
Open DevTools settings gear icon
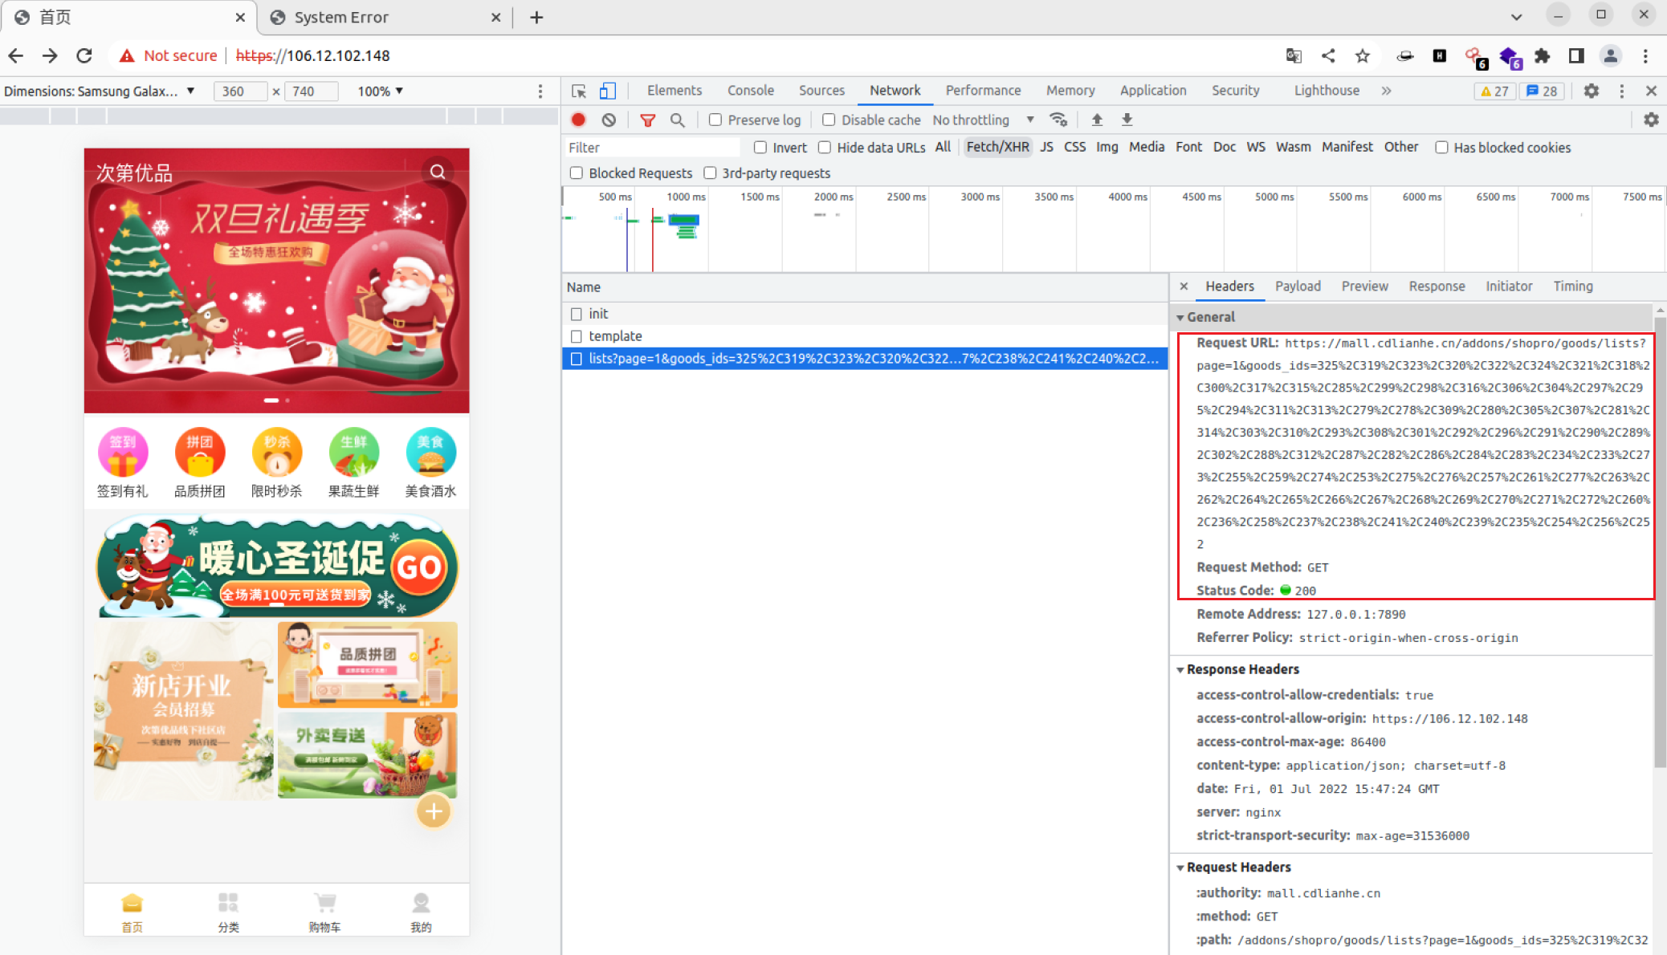[x=1591, y=91]
